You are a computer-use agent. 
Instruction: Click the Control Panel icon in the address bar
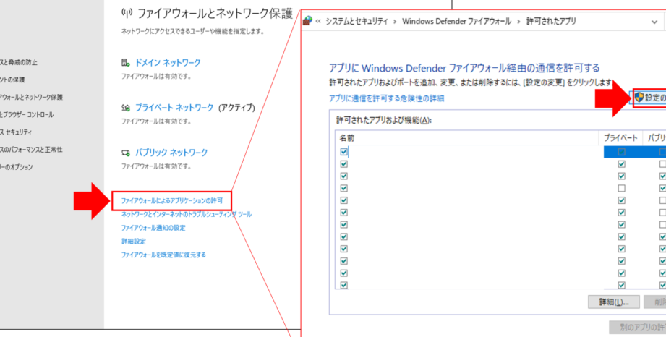click(x=307, y=22)
